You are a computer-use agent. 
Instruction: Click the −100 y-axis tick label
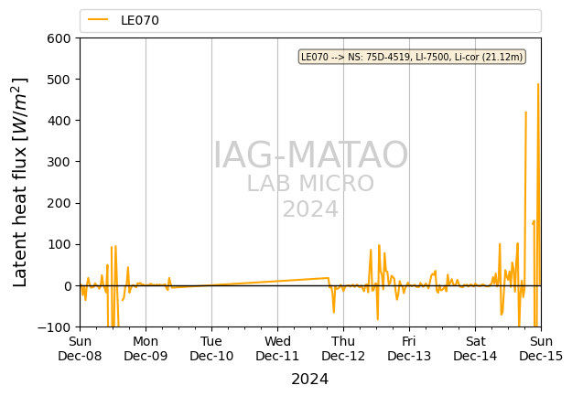pos(54,327)
